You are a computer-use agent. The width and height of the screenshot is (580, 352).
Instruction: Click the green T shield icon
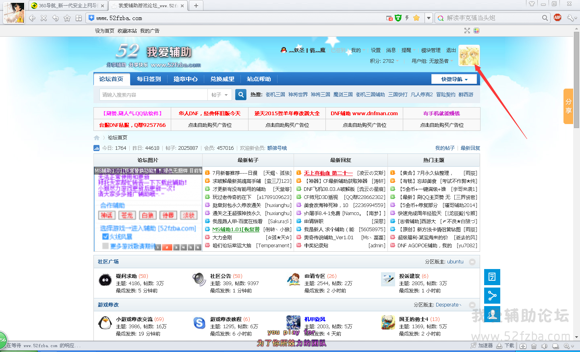(398, 18)
